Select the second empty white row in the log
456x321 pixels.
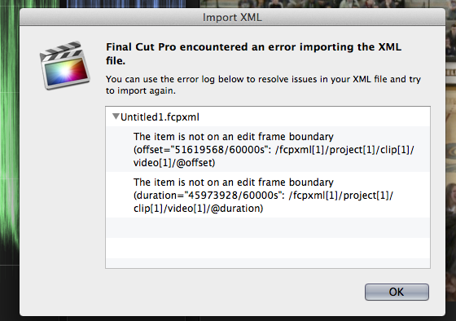pos(268,248)
